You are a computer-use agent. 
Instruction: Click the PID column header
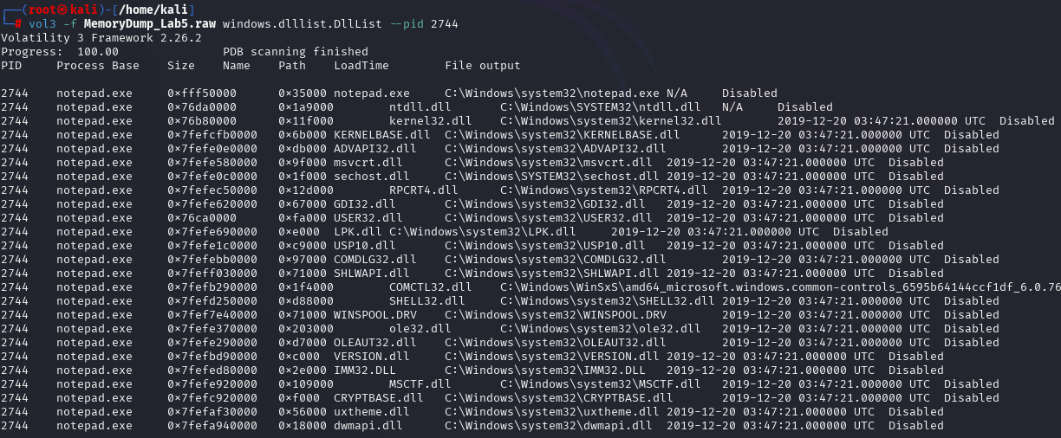(x=11, y=65)
